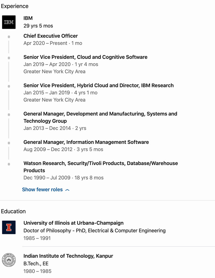Click General Manager, Information Management Software

coord(86,142)
